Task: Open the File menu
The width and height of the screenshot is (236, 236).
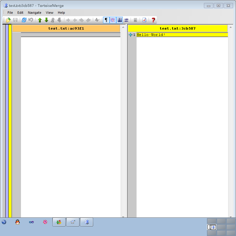Action: pyautogui.click(x=10, y=13)
